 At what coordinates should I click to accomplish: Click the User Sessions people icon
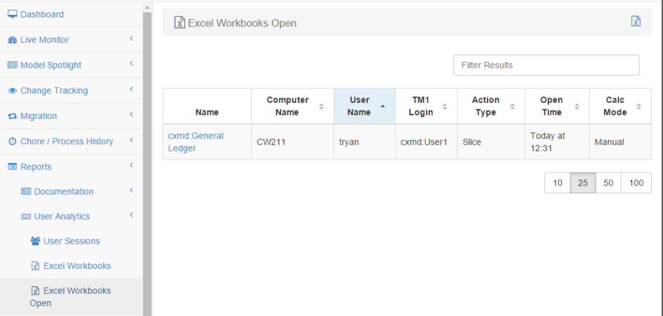point(36,241)
